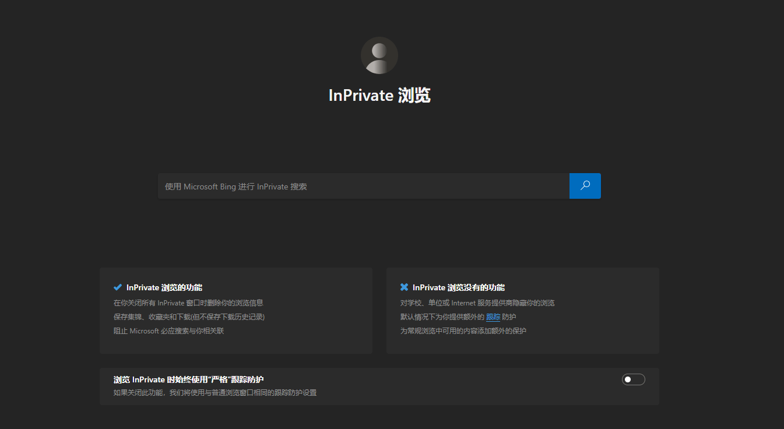Focus the Microsoft Bing InPrivate search box
This screenshot has height=429, width=784.
(363, 187)
